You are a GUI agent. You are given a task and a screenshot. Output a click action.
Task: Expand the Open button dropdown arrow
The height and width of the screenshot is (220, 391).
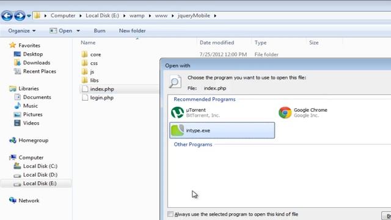tap(78, 31)
